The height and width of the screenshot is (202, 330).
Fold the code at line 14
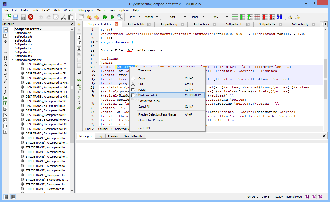tap(97, 42)
